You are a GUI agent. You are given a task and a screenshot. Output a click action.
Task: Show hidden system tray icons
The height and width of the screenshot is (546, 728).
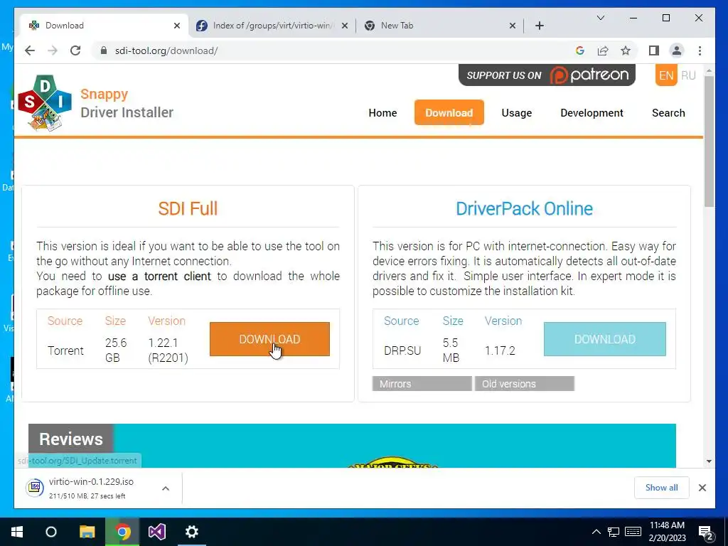[596, 532]
